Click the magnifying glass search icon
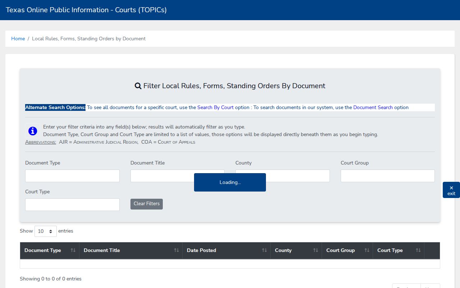 tap(138, 86)
